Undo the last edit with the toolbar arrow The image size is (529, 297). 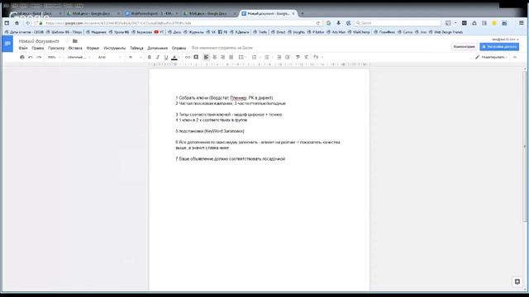31,57
